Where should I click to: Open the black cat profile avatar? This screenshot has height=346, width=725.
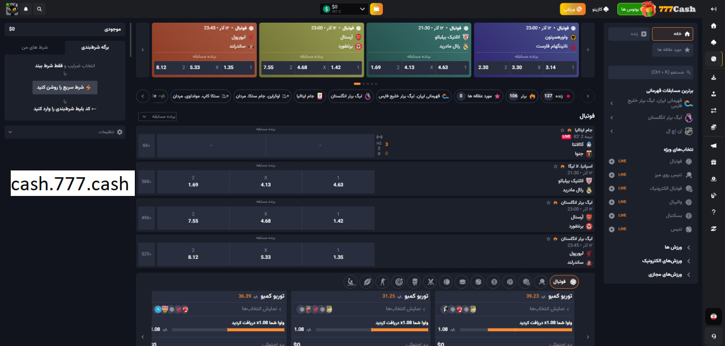11,9
